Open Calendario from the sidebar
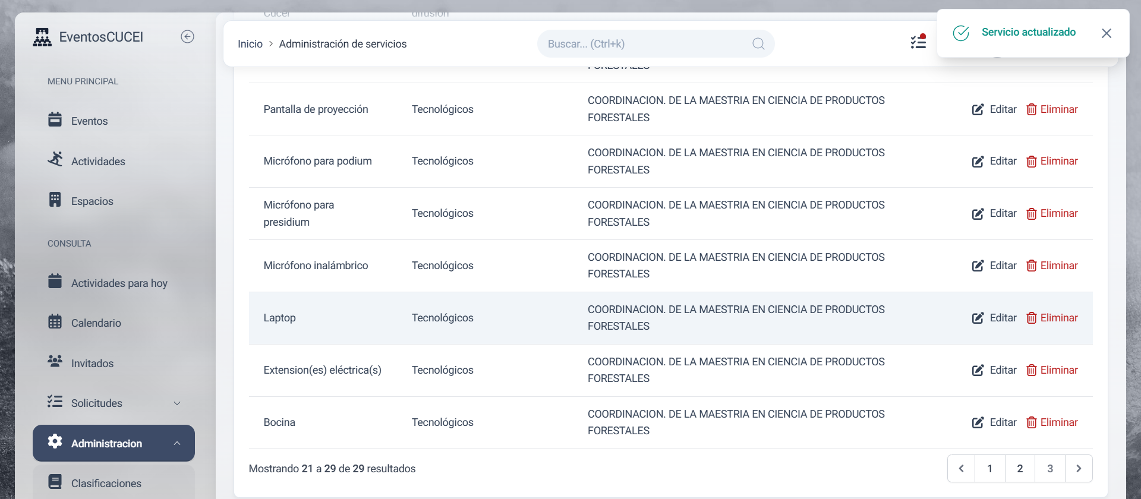1141x499 pixels. pyautogui.click(x=96, y=323)
